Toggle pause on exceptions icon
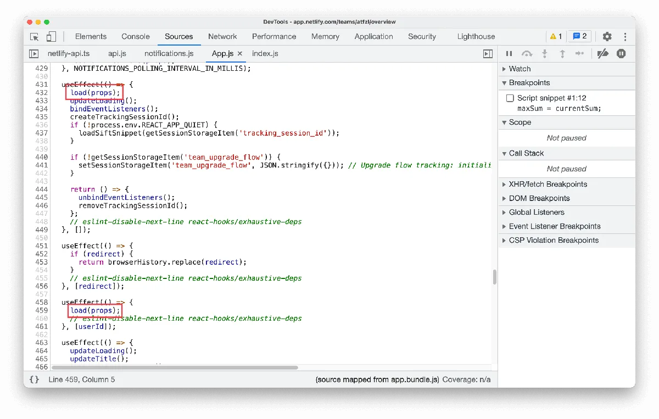The image size is (659, 419). pos(621,54)
